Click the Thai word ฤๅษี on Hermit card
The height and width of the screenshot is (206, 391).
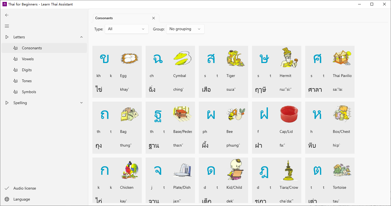pos(260,90)
